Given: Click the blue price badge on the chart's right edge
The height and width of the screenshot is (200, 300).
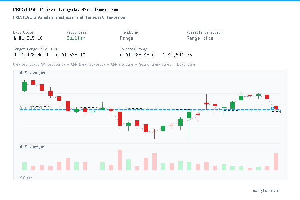Looking at the screenshot, I should pyautogui.click(x=272, y=108).
